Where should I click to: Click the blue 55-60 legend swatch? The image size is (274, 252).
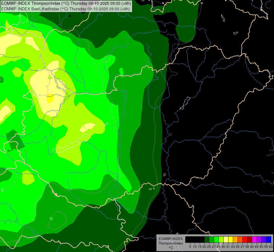tap(269, 239)
